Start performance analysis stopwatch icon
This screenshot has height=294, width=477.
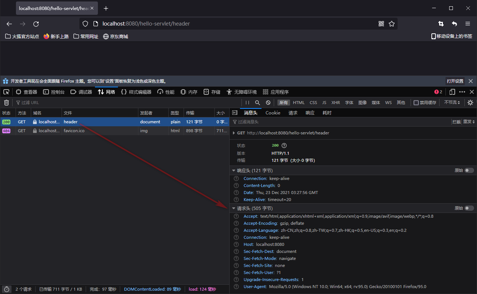(6, 289)
